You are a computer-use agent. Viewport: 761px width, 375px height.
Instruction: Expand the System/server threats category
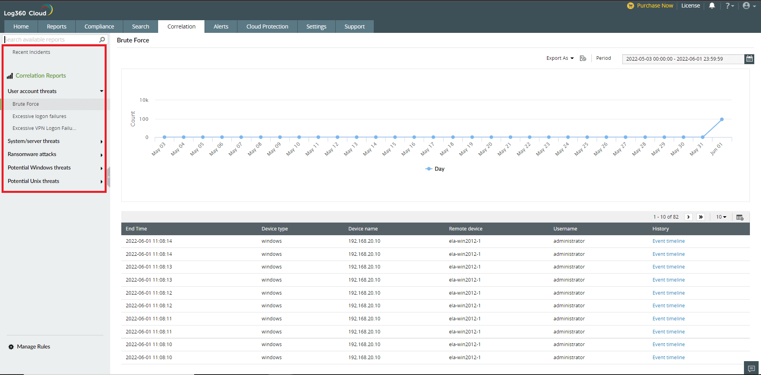[34, 141]
